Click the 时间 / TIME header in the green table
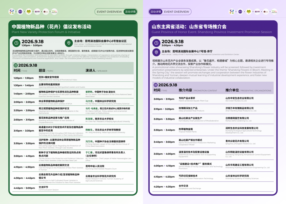Image resolution: width=286 pixels, height=204 pixels. pyautogui.click(x=20, y=71)
